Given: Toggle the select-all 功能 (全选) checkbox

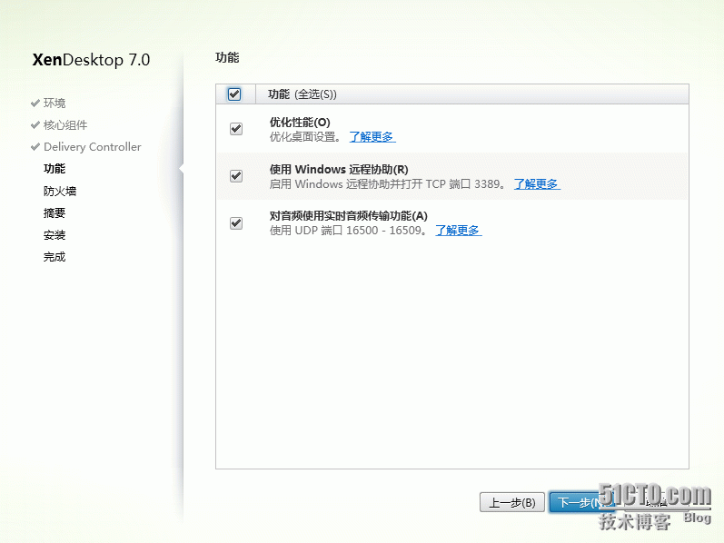Looking at the screenshot, I should [x=234, y=94].
